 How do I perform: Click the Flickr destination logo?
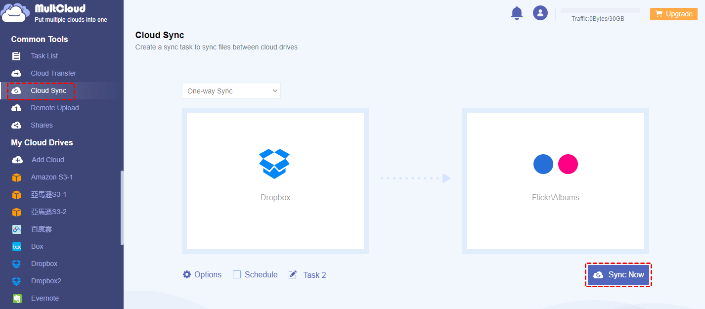coord(556,164)
